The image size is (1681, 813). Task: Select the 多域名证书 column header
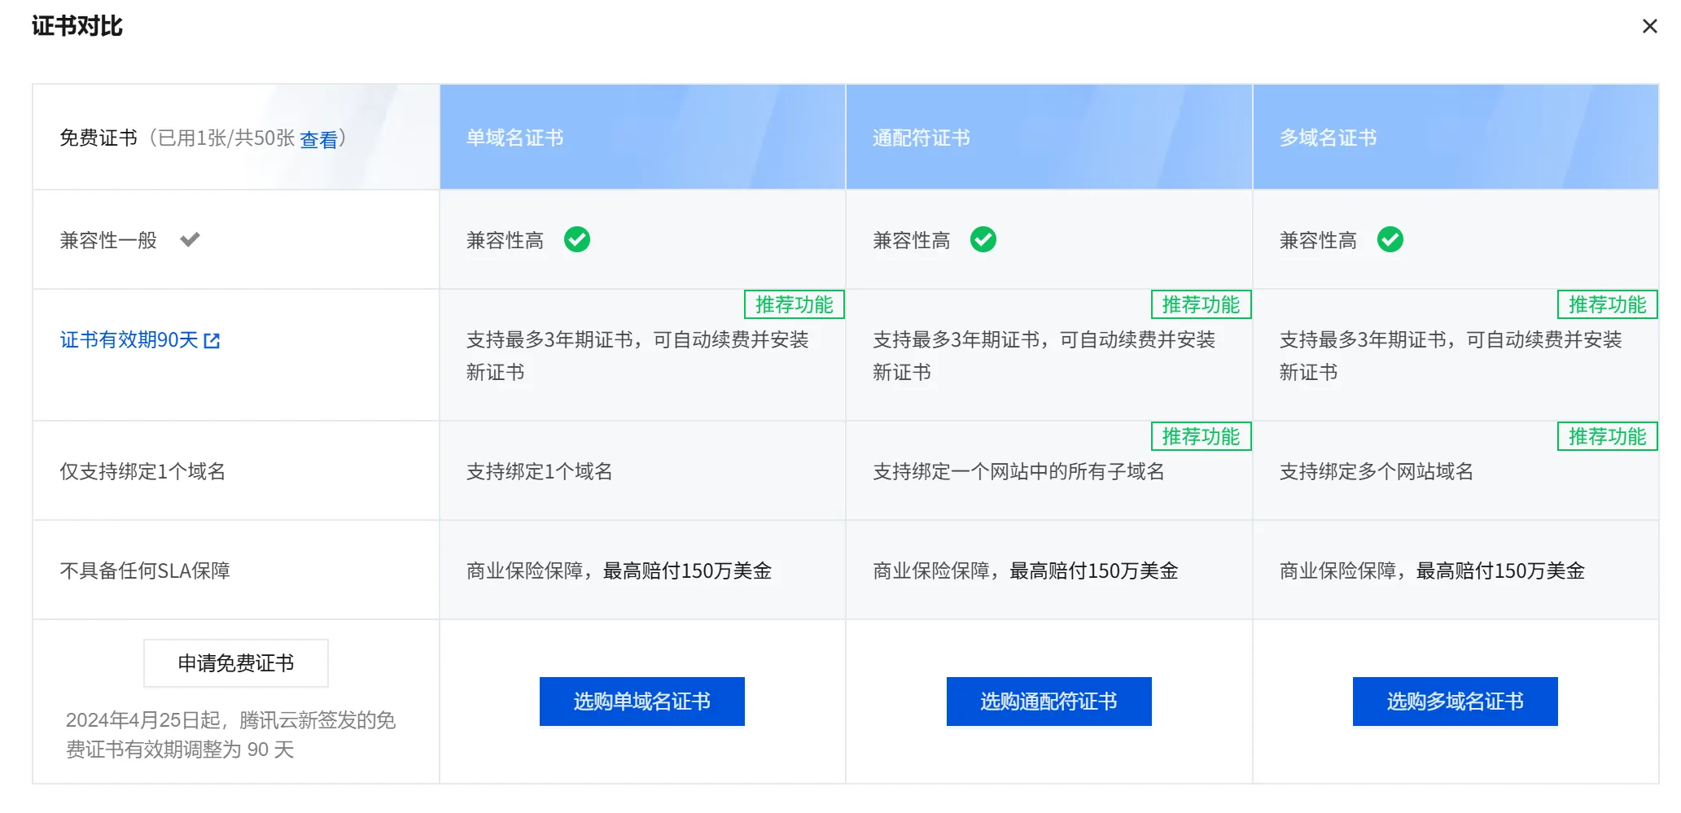point(1456,137)
